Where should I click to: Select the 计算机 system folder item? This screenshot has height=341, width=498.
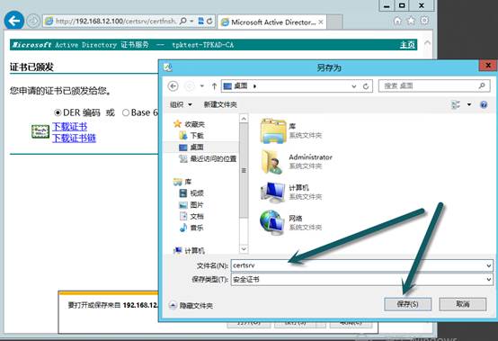click(x=291, y=193)
